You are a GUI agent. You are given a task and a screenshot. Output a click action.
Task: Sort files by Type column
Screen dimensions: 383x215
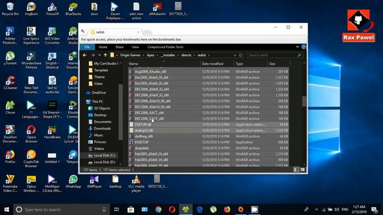click(251, 64)
